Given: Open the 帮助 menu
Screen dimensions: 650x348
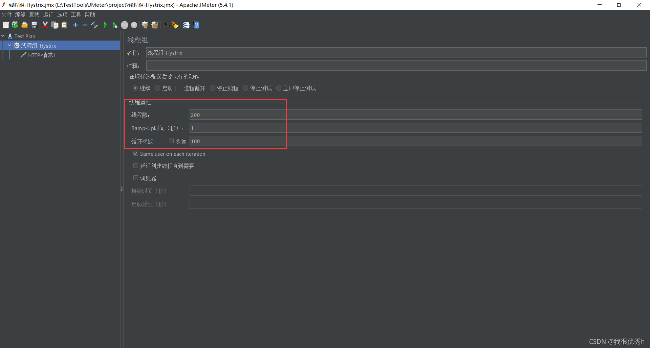Looking at the screenshot, I should click(x=90, y=15).
